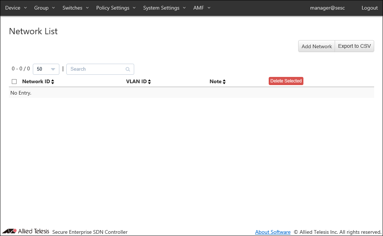Toggle the select-all networks checkbox
383x236 pixels.
click(x=14, y=82)
